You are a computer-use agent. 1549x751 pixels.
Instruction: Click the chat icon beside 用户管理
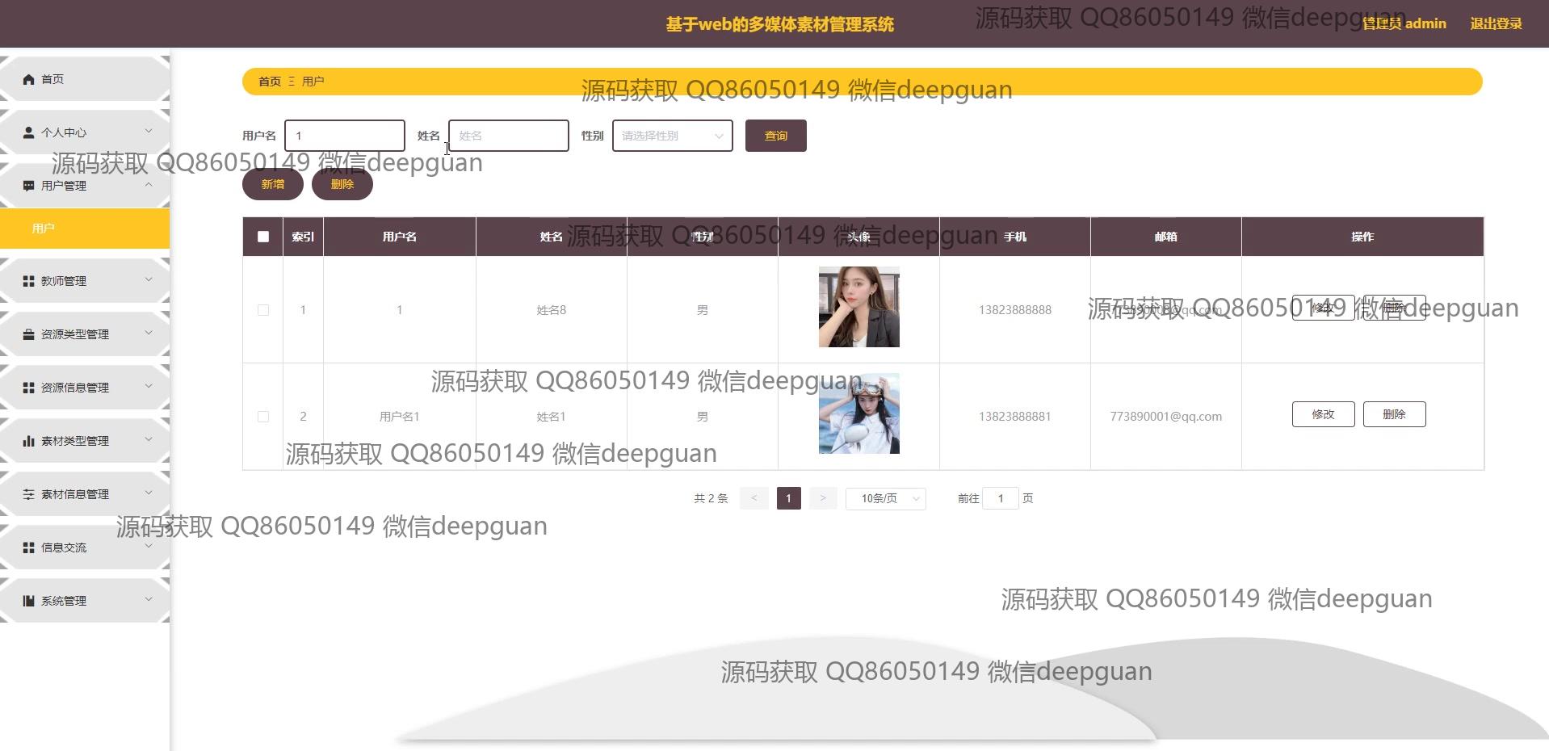[29, 186]
